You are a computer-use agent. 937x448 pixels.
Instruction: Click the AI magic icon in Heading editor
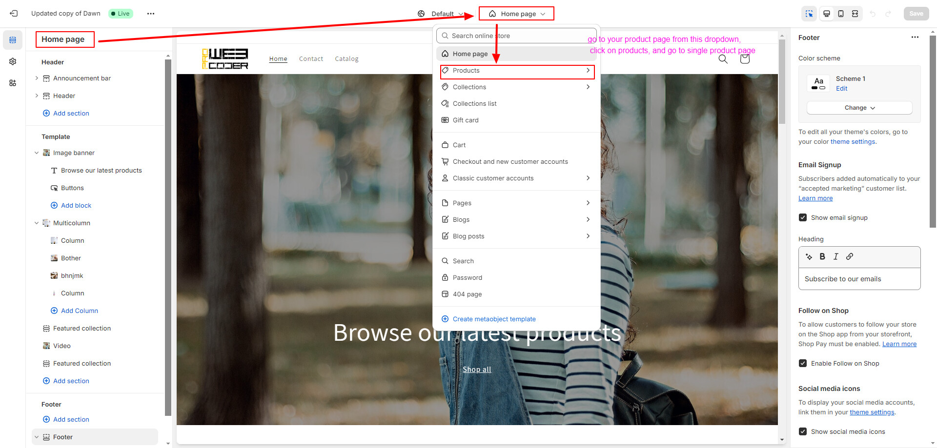(809, 256)
